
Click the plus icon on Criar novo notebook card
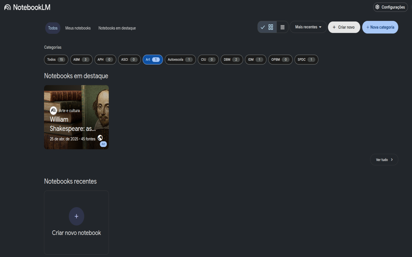(76, 216)
